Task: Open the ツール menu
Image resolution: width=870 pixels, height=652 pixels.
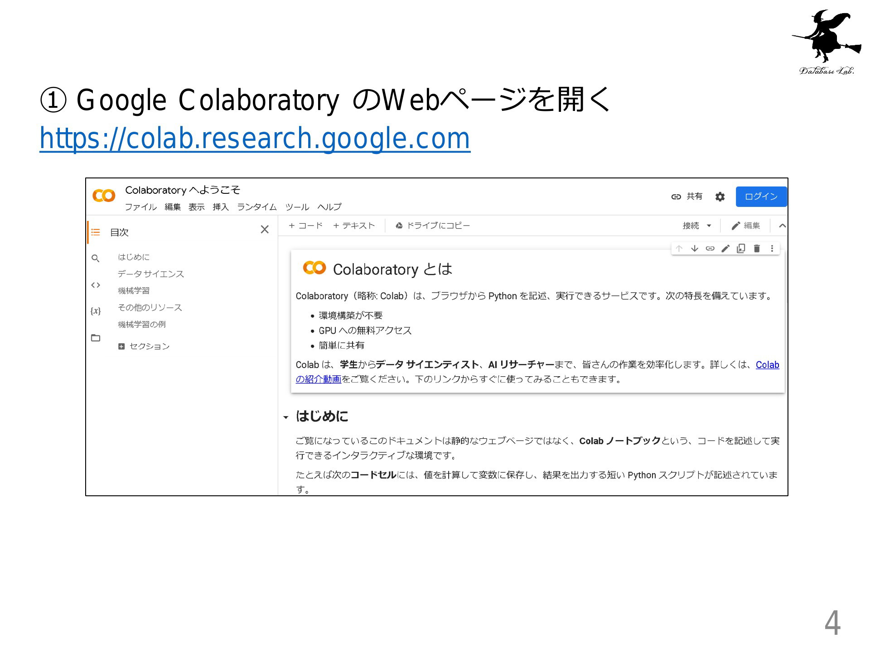Action: click(297, 207)
